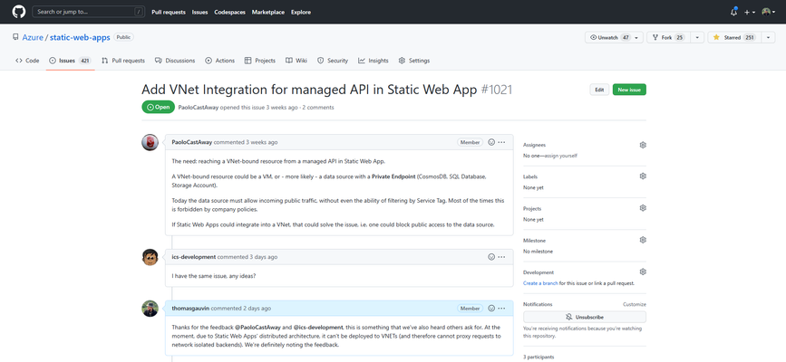
Task: Open the create new plus menu
Action: click(750, 12)
